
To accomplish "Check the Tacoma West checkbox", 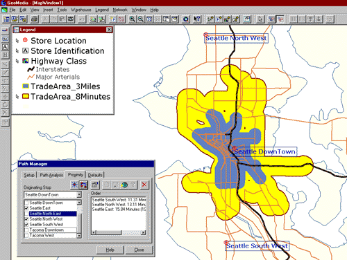I will click(x=26, y=235).
